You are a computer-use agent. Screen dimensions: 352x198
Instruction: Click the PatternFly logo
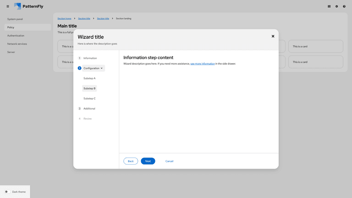[29, 6]
